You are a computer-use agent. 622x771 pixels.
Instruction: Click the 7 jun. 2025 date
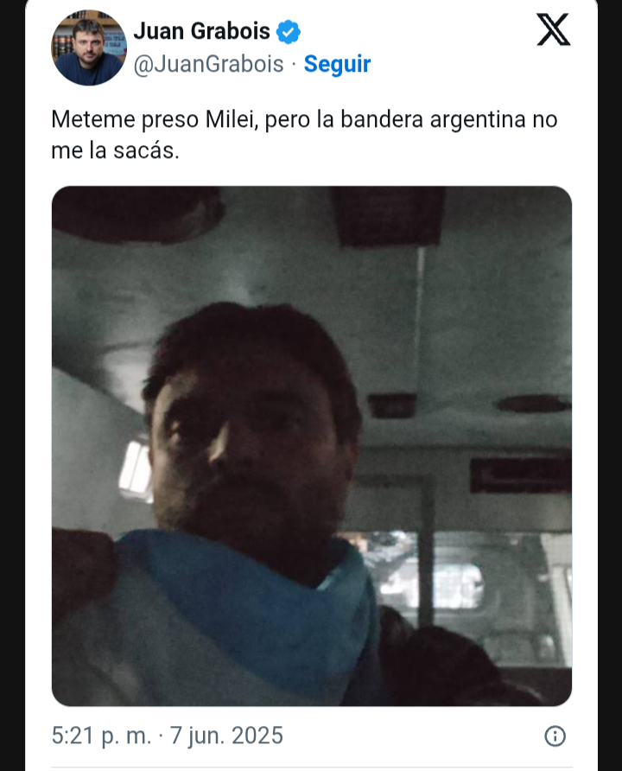point(226,736)
